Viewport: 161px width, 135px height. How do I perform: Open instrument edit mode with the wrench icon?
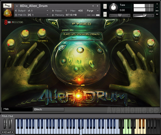pyautogui.click(x=7, y=5)
